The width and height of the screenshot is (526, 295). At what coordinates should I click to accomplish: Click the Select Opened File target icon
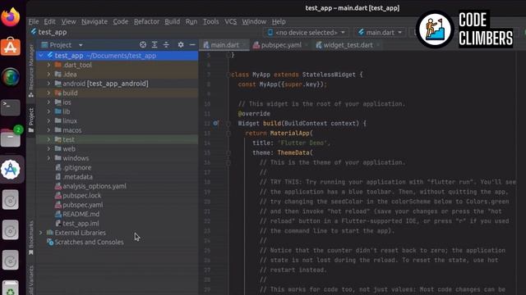tap(143, 44)
